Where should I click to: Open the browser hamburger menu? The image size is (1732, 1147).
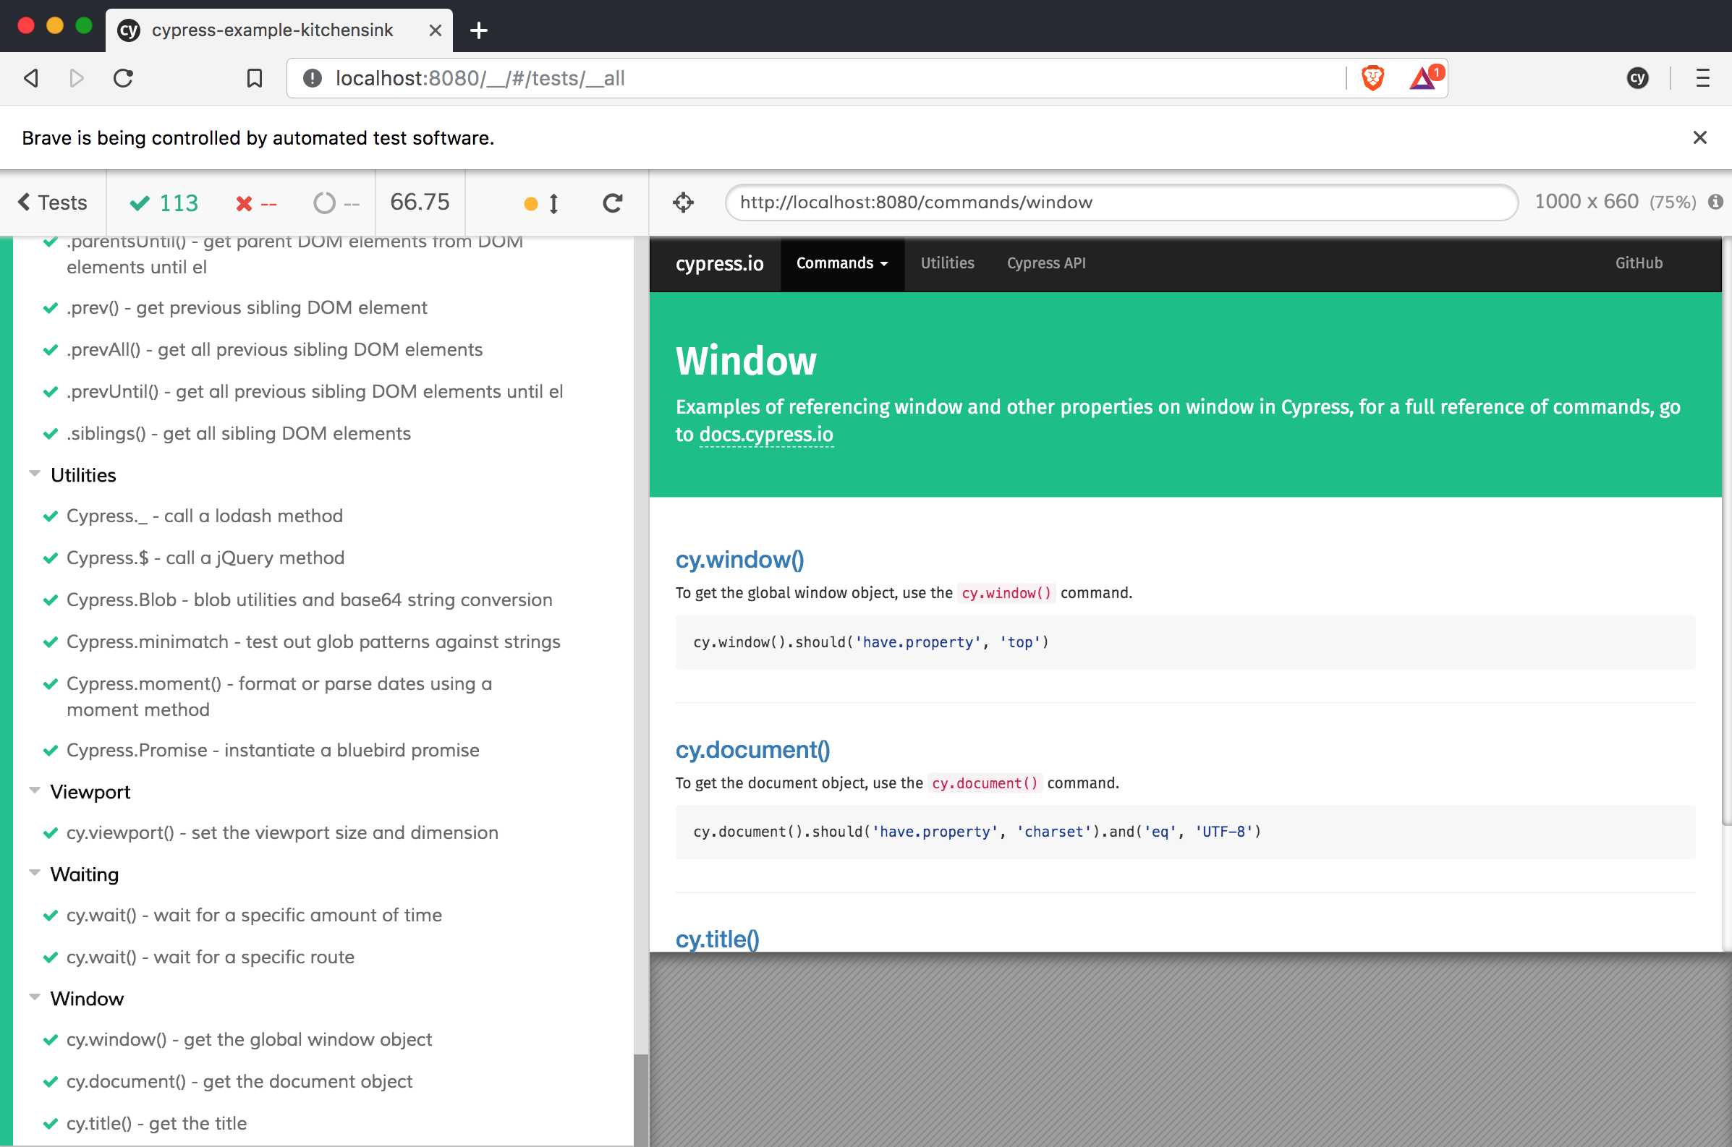[1703, 78]
